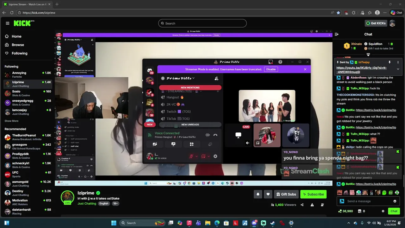405x228 pixels.
Task: Click NEW MENTIONS pill in Discord
Action: coord(190,87)
